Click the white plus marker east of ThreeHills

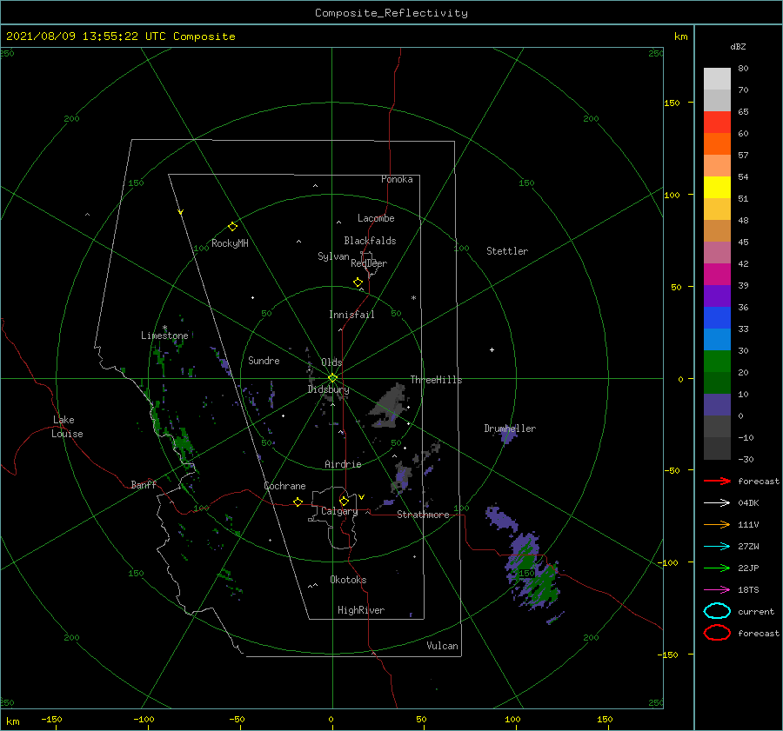point(492,349)
